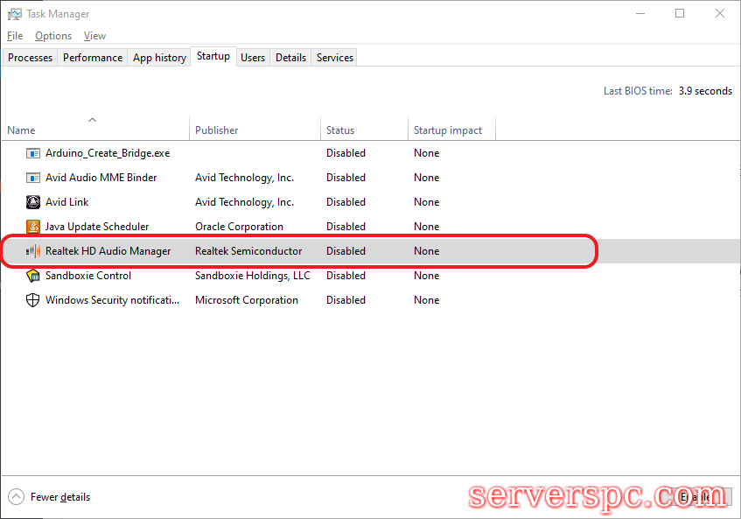Collapse view with Fewer details chevron

(x=17, y=497)
